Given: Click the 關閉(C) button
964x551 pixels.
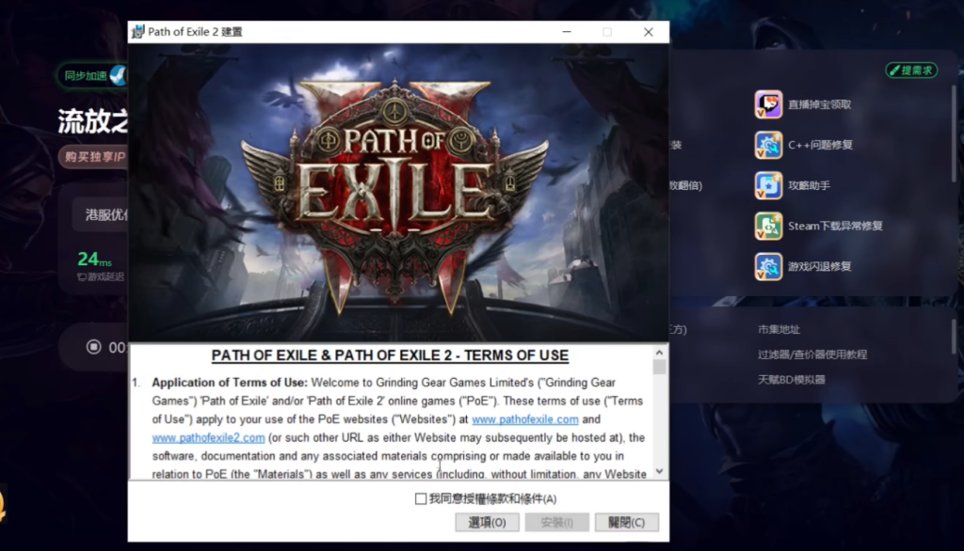Looking at the screenshot, I should (x=626, y=522).
